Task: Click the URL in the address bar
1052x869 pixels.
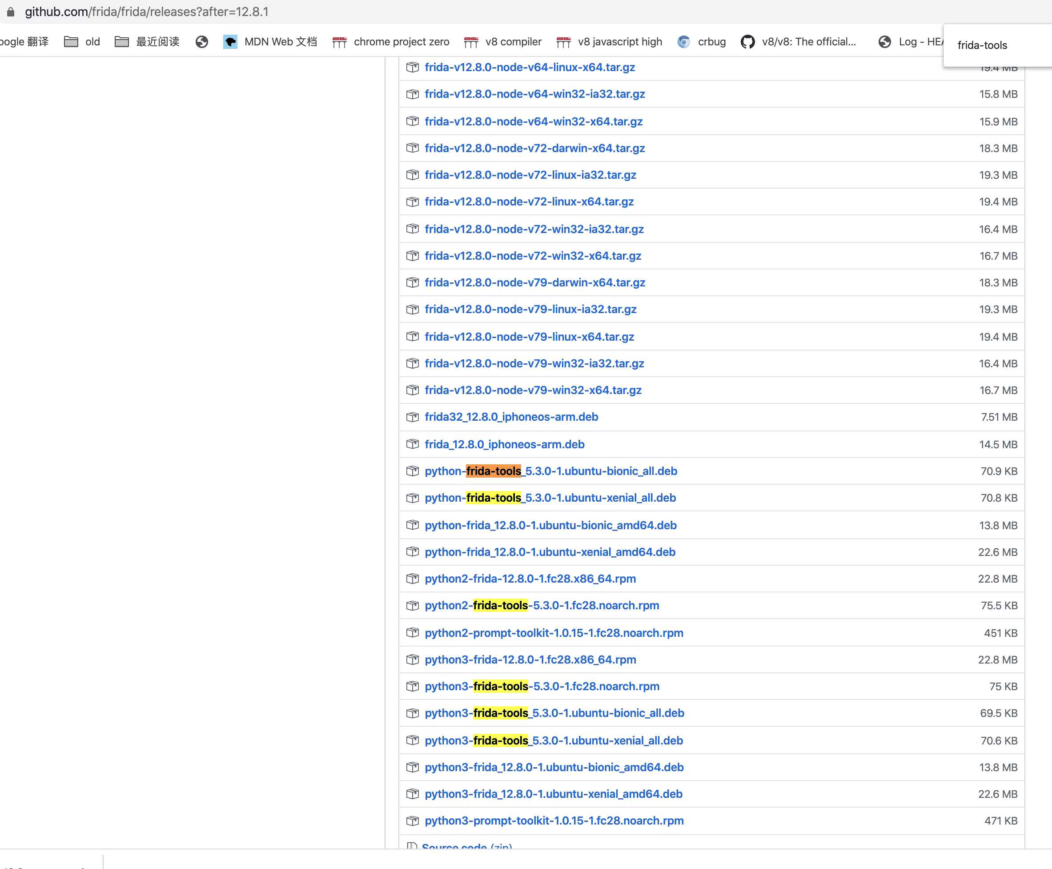Action: pos(147,12)
